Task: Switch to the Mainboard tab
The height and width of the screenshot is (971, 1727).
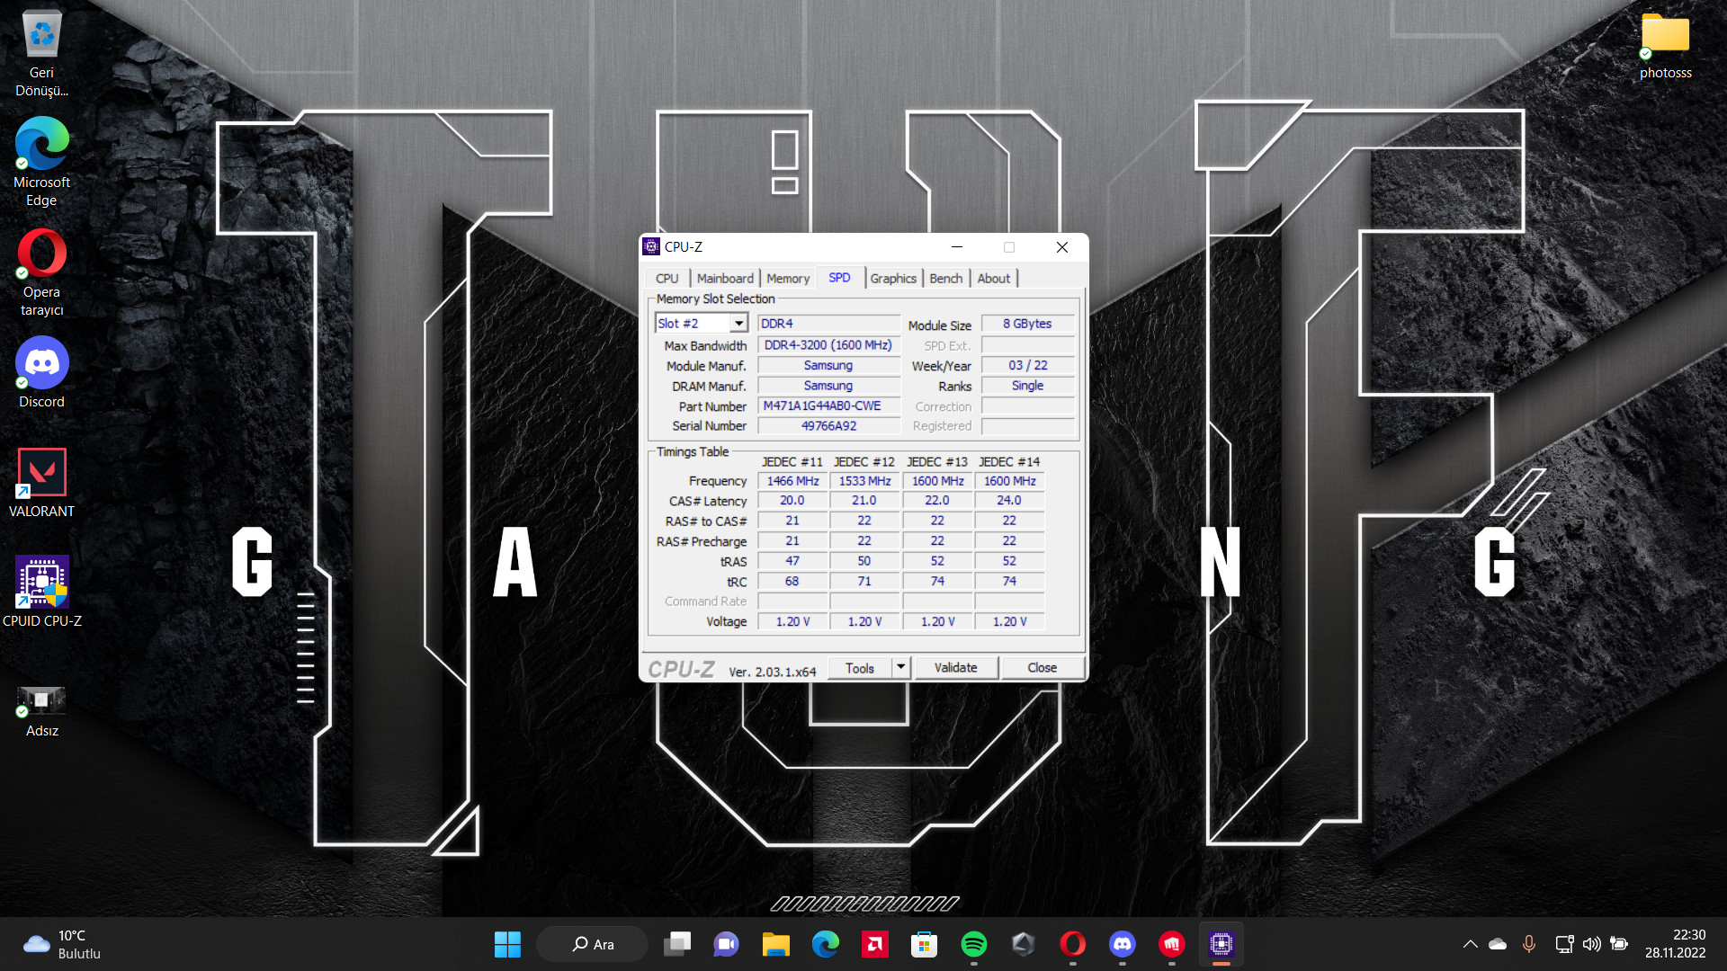Action: pos(725,279)
